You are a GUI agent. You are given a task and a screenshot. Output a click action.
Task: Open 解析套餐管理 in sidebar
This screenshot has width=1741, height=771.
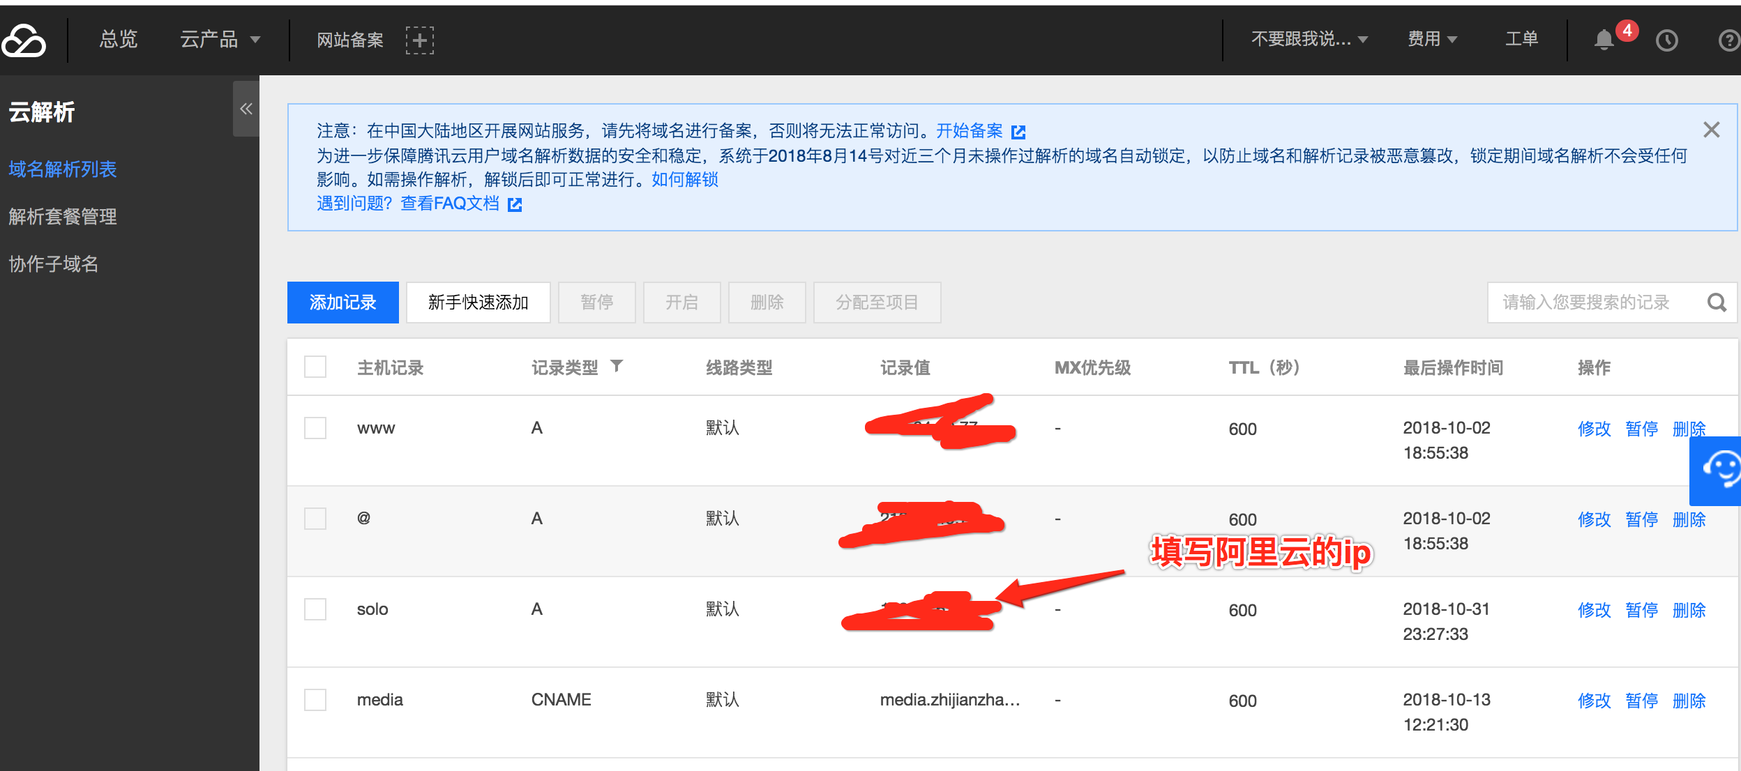click(63, 217)
